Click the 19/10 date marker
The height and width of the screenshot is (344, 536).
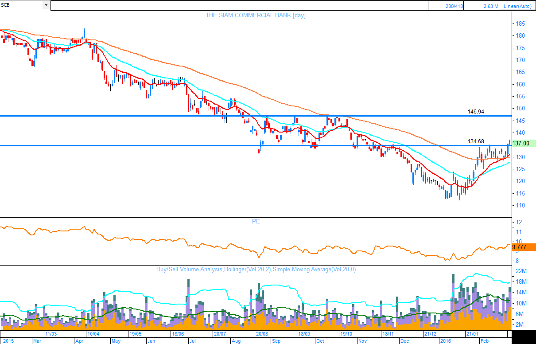(x=346, y=334)
